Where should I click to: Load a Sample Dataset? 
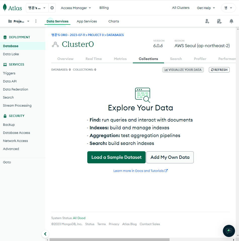click(116, 157)
